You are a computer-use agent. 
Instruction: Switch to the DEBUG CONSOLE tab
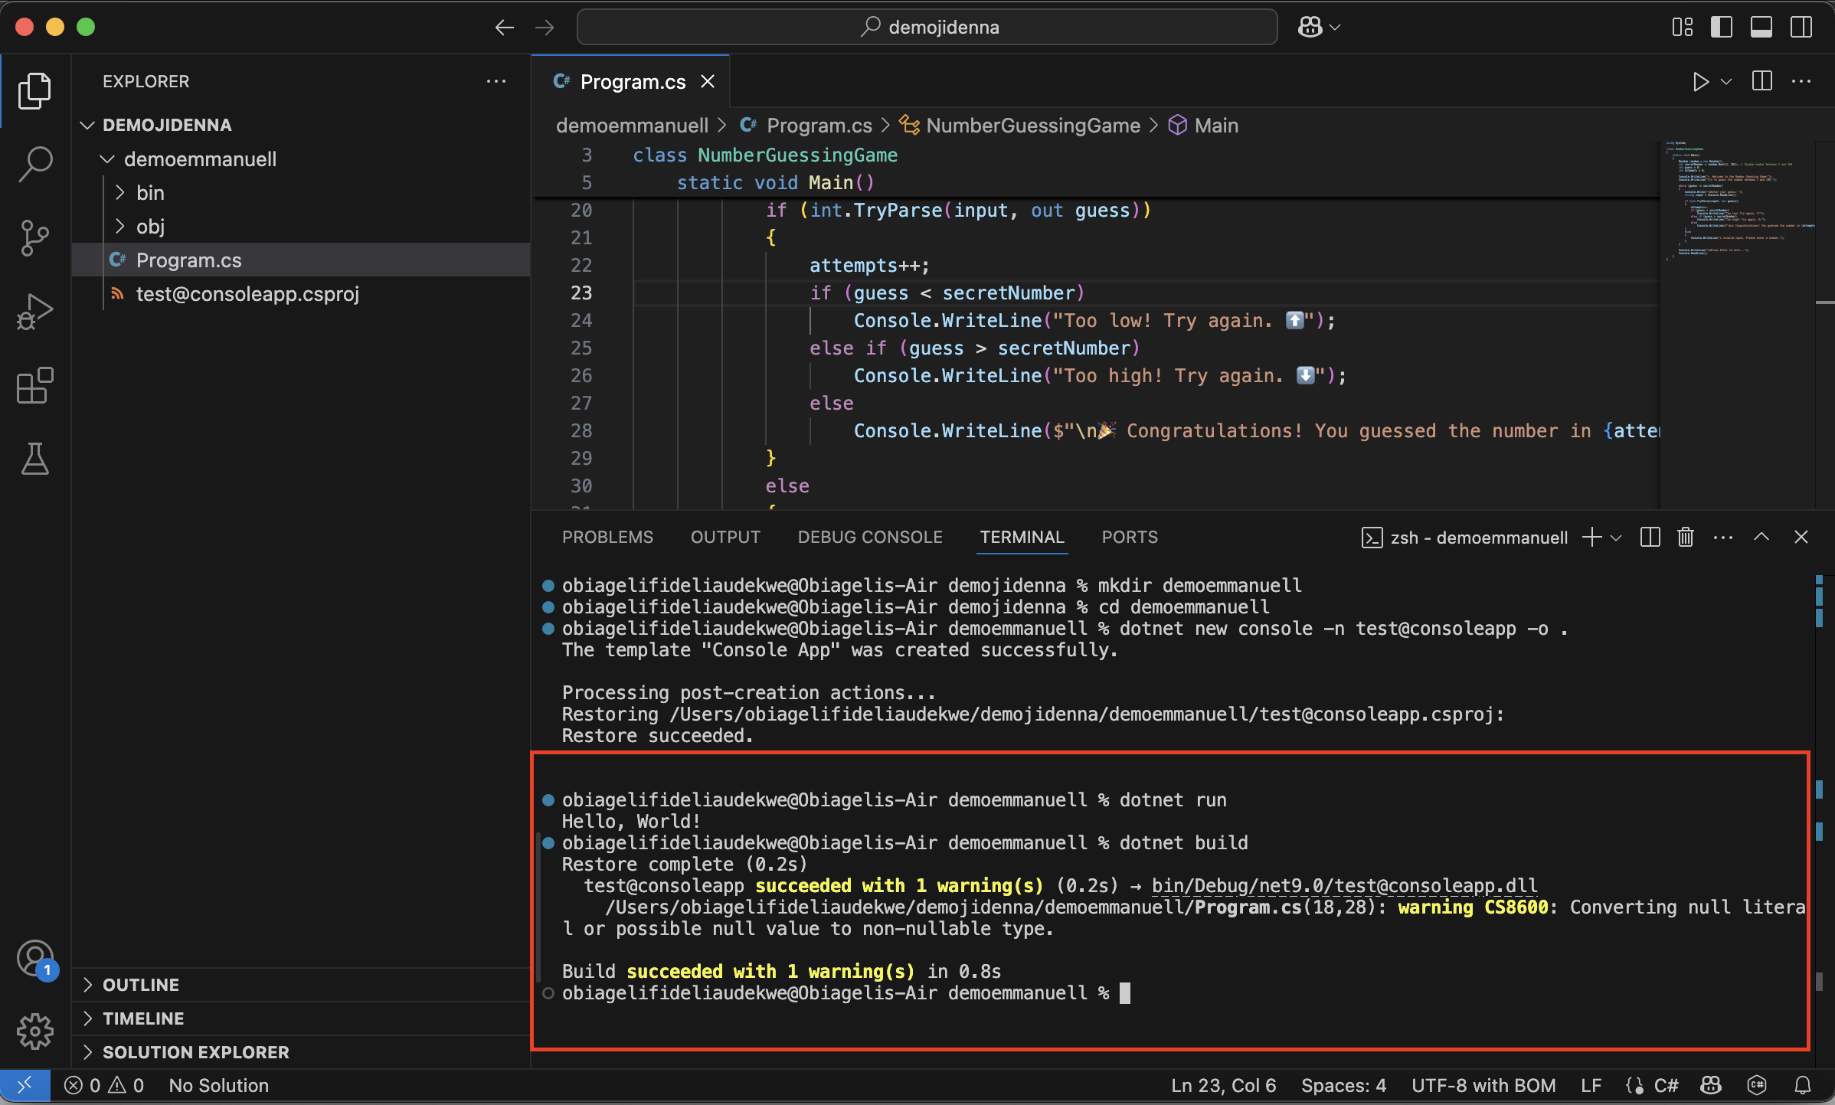point(870,538)
